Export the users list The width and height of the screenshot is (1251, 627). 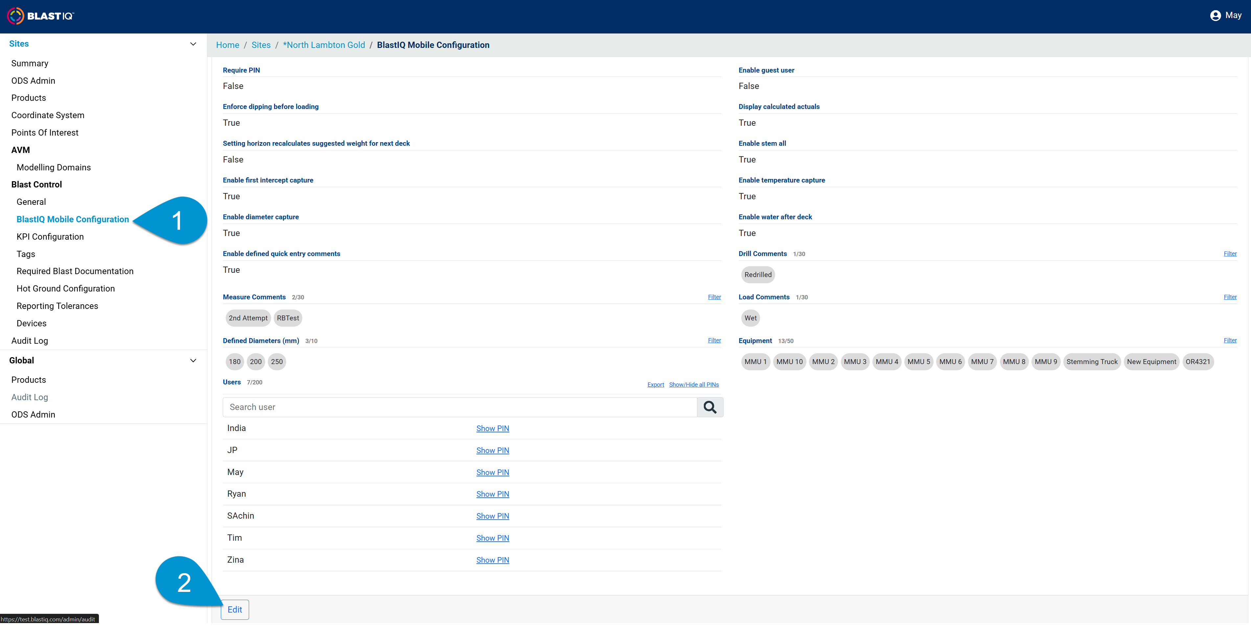pyautogui.click(x=655, y=385)
